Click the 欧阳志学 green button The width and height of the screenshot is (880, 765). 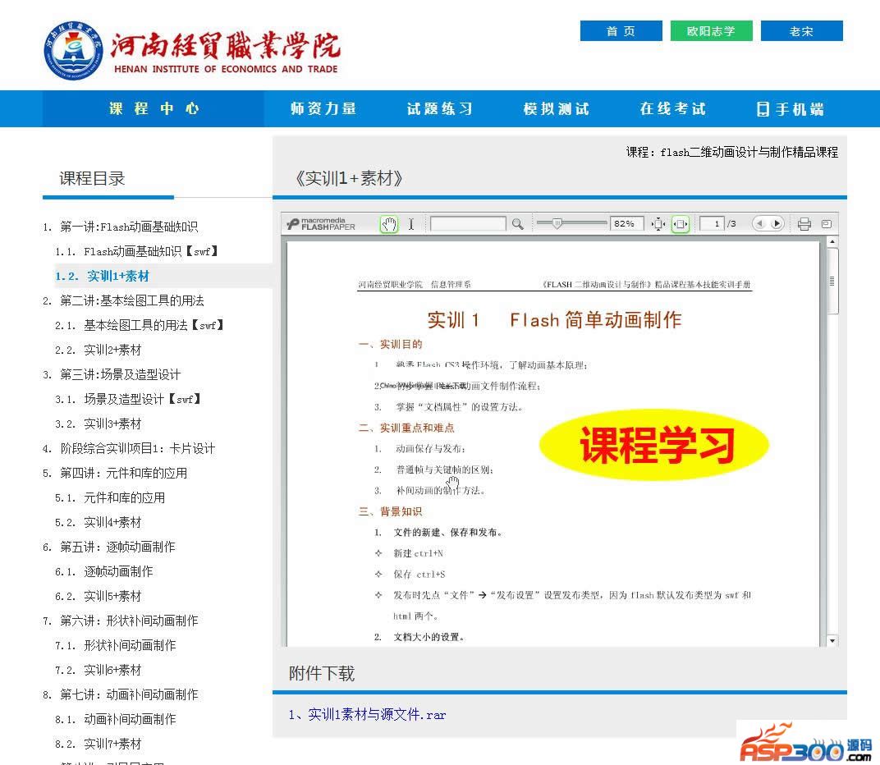(711, 31)
